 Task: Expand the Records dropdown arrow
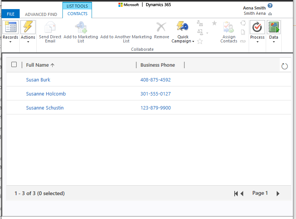pyautogui.click(x=10, y=42)
